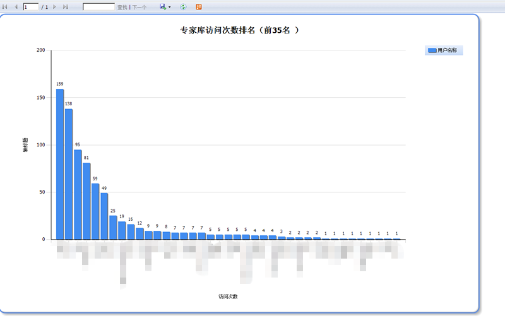The height and width of the screenshot is (328, 505).
Task: Click the y-axis value 200
Action: pos(41,50)
